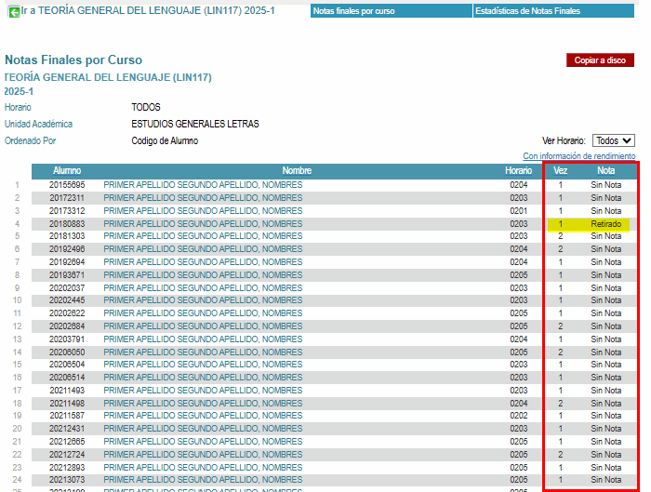Open name link for student 20155695

point(203,185)
